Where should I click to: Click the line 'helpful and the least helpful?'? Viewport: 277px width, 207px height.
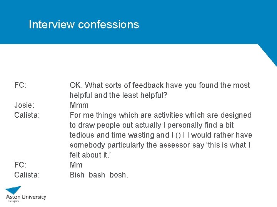[118, 95]
